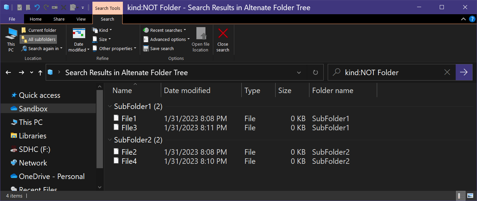477x201 pixels.
Task: Click the Open file location button
Action: coord(201,40)
